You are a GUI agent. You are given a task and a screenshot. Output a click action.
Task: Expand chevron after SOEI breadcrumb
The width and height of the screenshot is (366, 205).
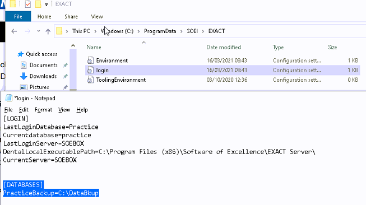[x=203, y=31]
